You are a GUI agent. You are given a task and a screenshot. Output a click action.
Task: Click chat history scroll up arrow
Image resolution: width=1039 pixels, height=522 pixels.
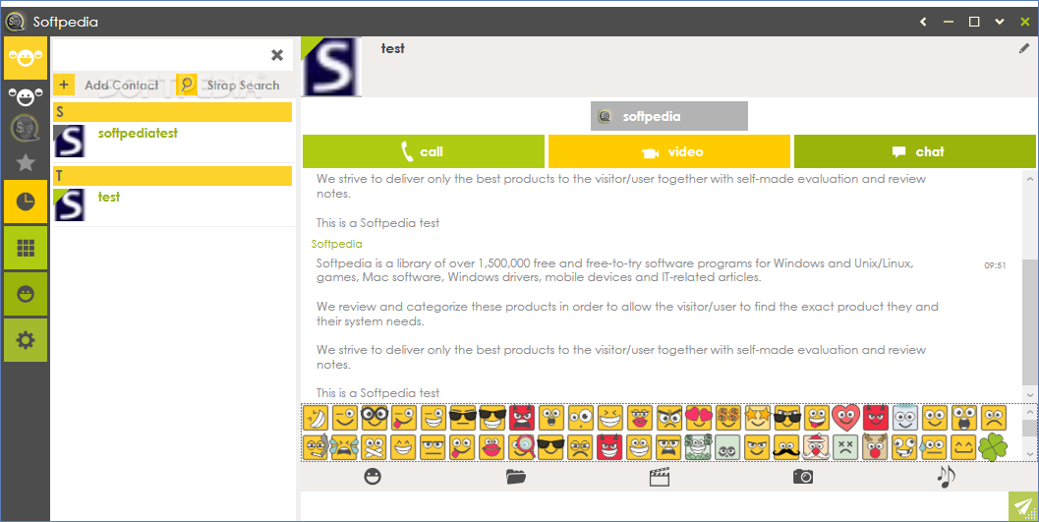1030,179
